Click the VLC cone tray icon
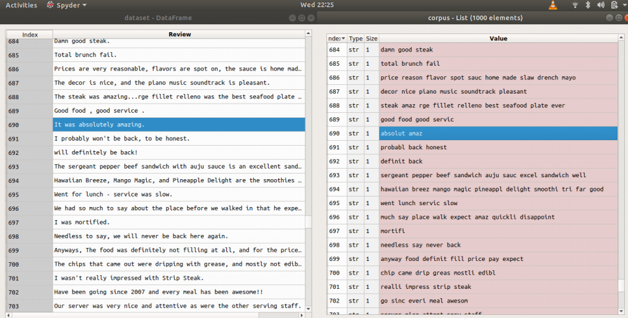 coord(552,5)
